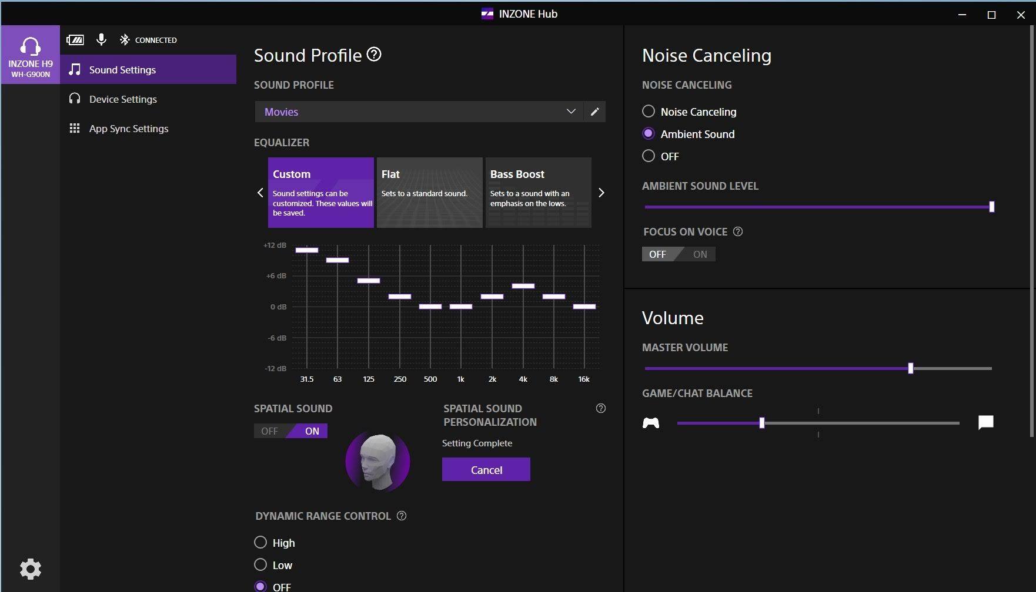The image size is (1036, 592).
Task: Open Device Settings in the sidebar
Action: point(123,99)
